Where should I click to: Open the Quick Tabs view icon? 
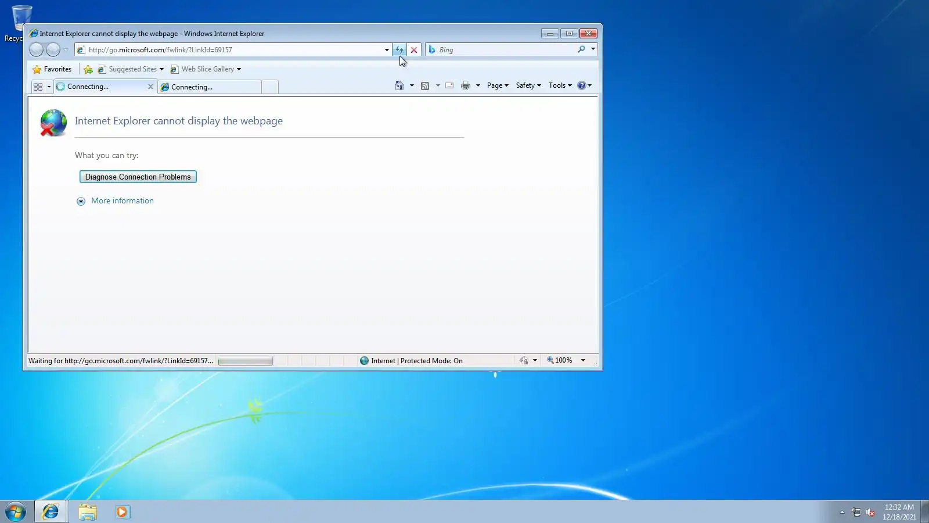coord(38,87)
